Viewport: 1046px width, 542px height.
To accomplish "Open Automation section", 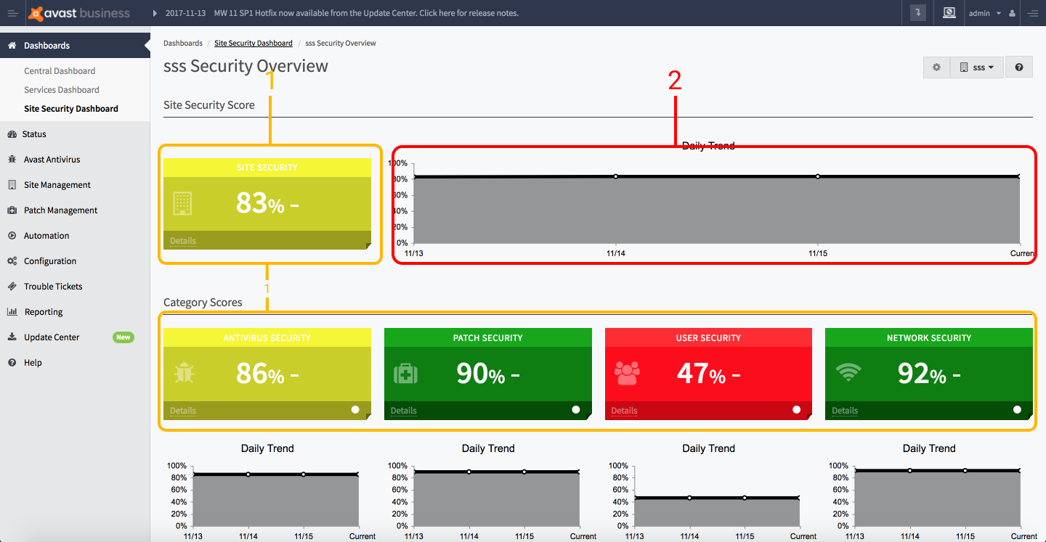I will [75, 236].
